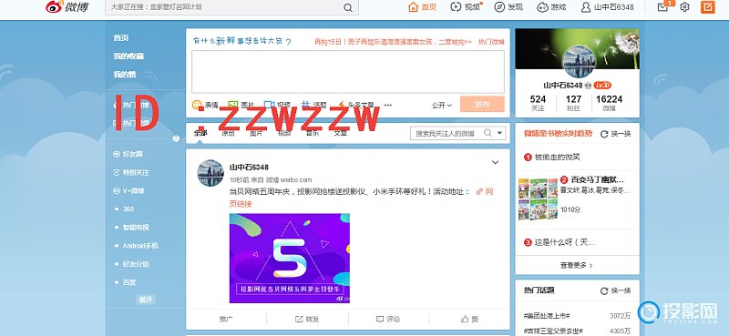Open V+微博 in the left sidebar
The width and height of the screenshot is (729, 336).
[x=128, y=190]
